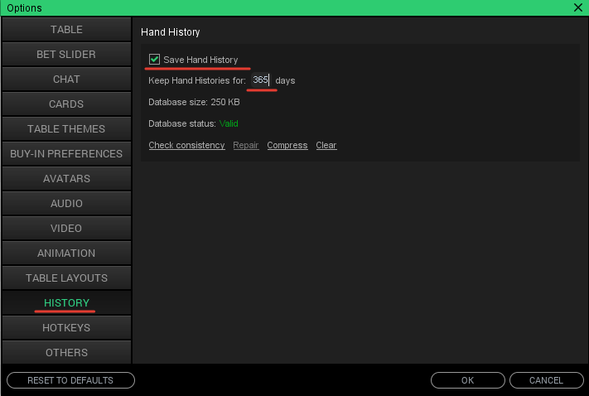Open the Audio settings tab
This screenshot has height=396, width=589.
pyautogui.click(x=66, y=203)
